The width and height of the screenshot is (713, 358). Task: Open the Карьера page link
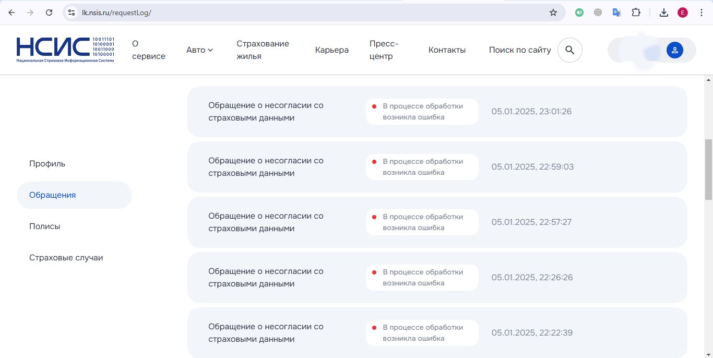tap(331, 50)
